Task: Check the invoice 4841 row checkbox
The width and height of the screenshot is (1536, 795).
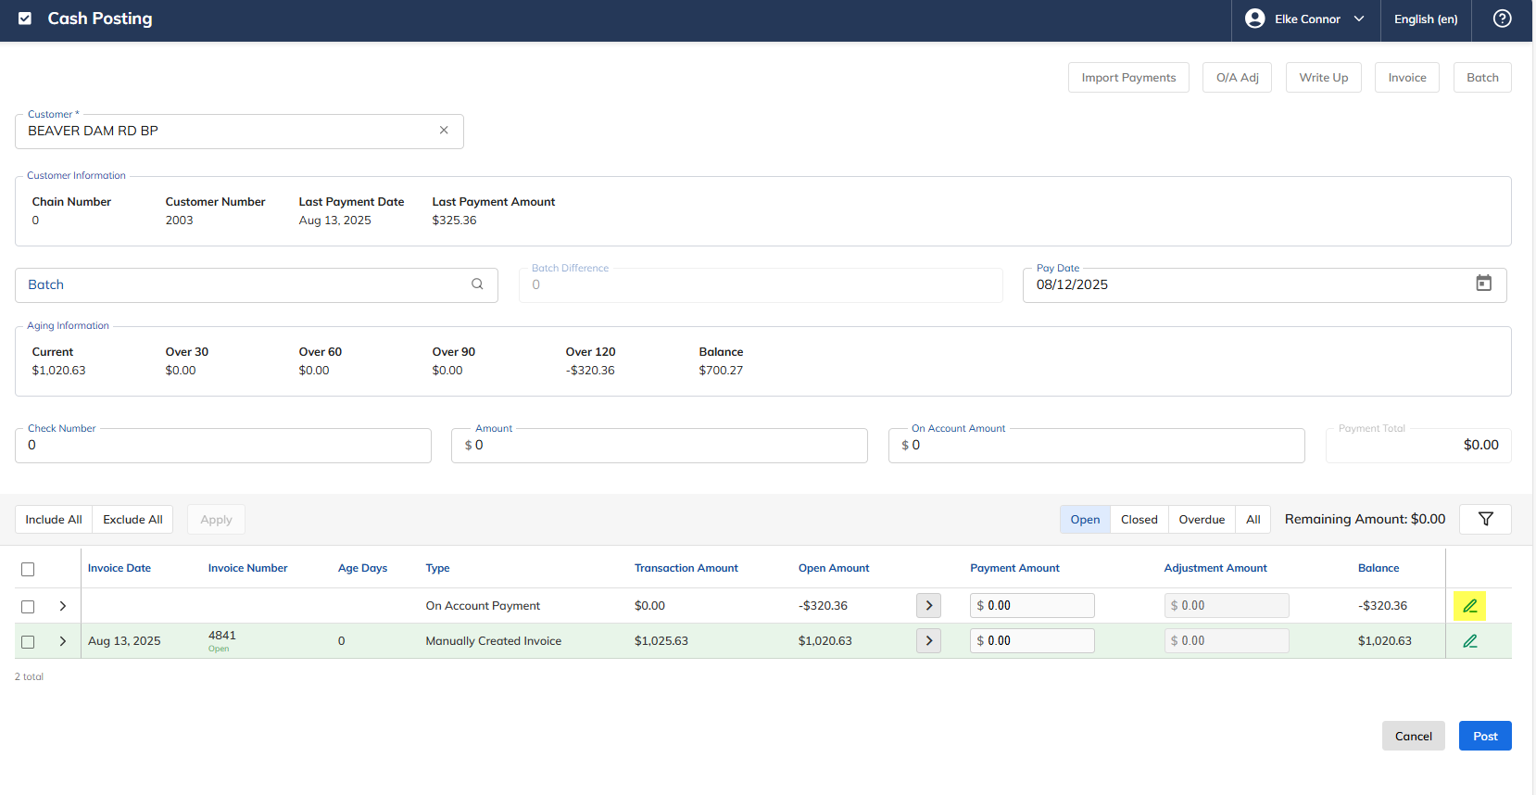Action: [x=28, y=641]
